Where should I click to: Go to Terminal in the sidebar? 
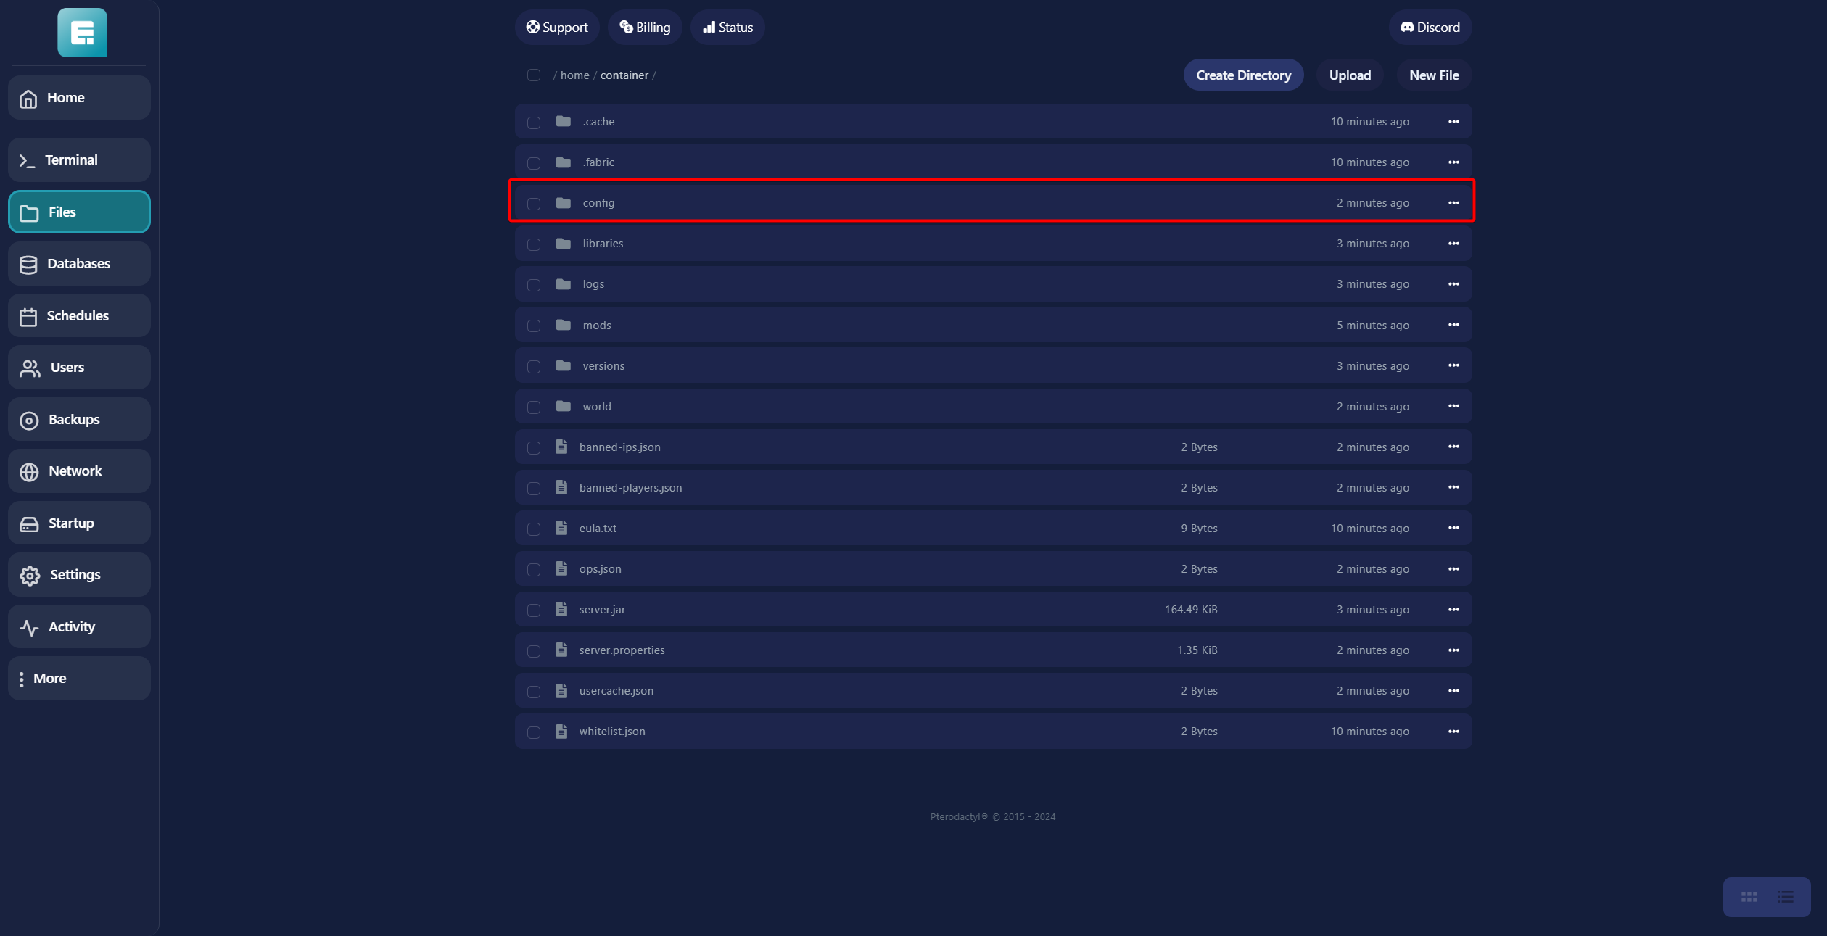coord(79,160)
